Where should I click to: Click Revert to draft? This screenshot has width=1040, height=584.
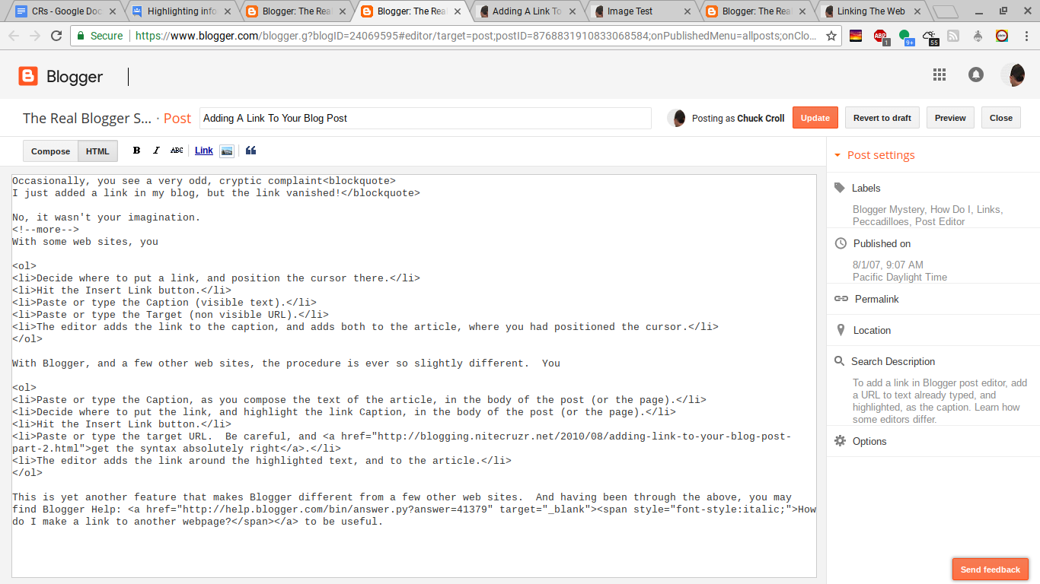point(882,117)
